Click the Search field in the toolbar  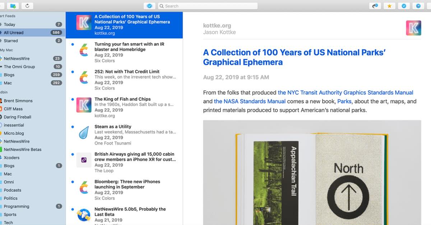click(x=208, y=6)
